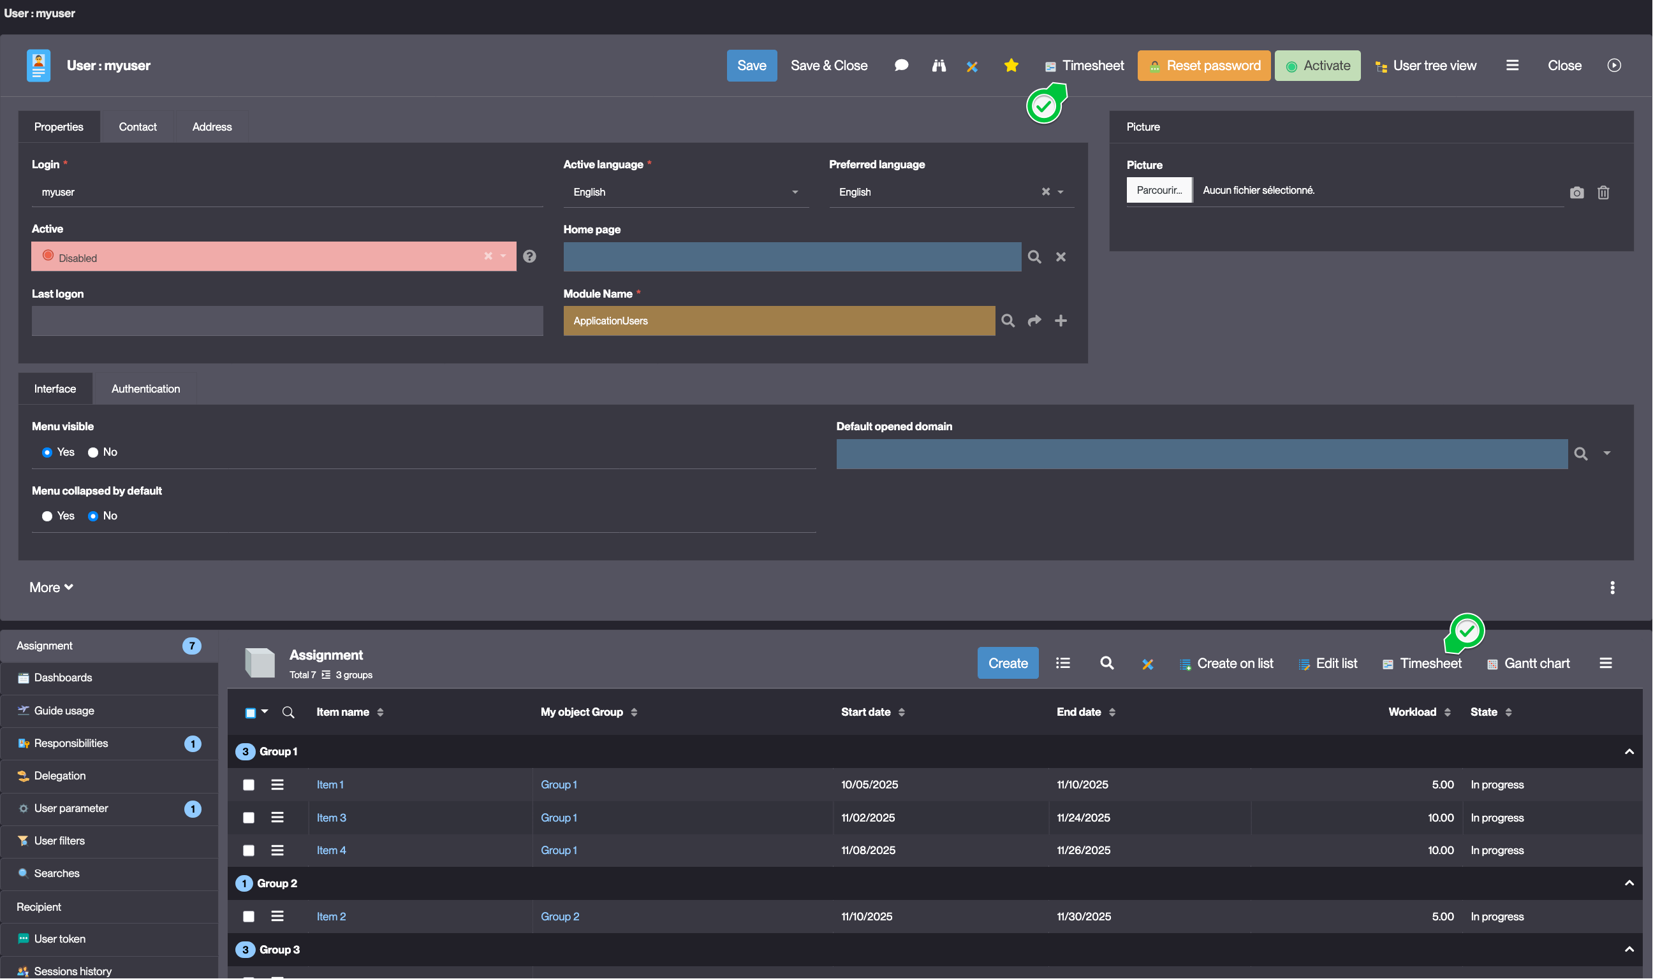
Task: Expand the More section
Action: [51, 587]
